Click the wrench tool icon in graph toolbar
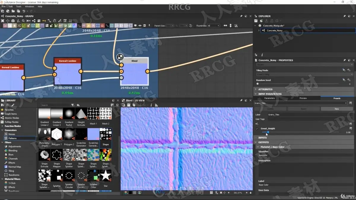 tap(60, 21)
